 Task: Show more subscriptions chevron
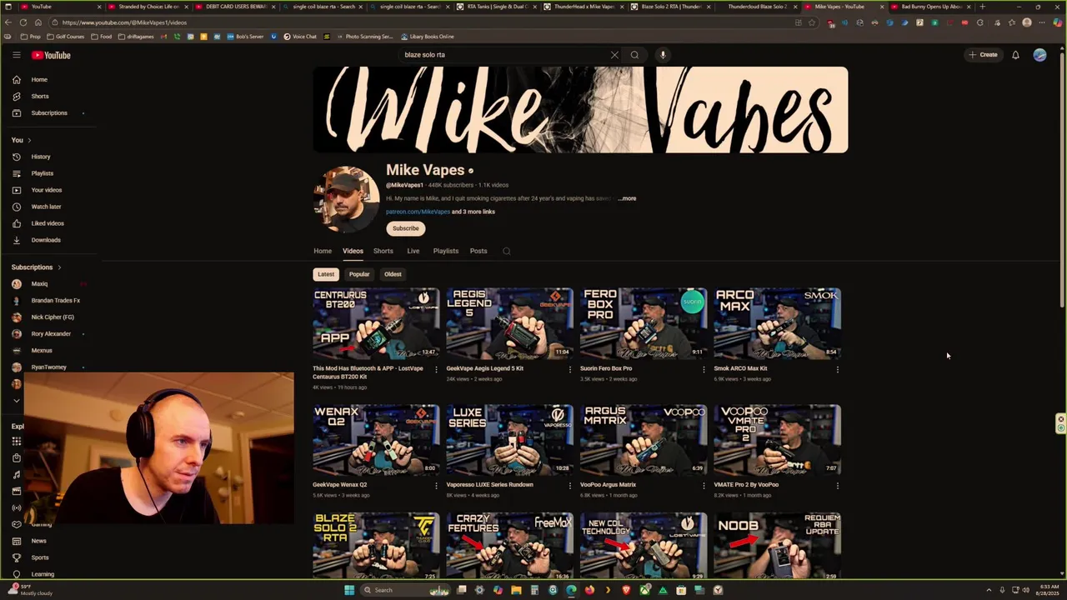click(16, 401)
